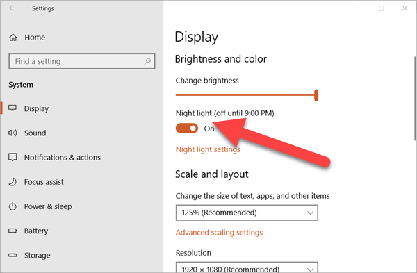Minimize the Settings window

(358, 8)
